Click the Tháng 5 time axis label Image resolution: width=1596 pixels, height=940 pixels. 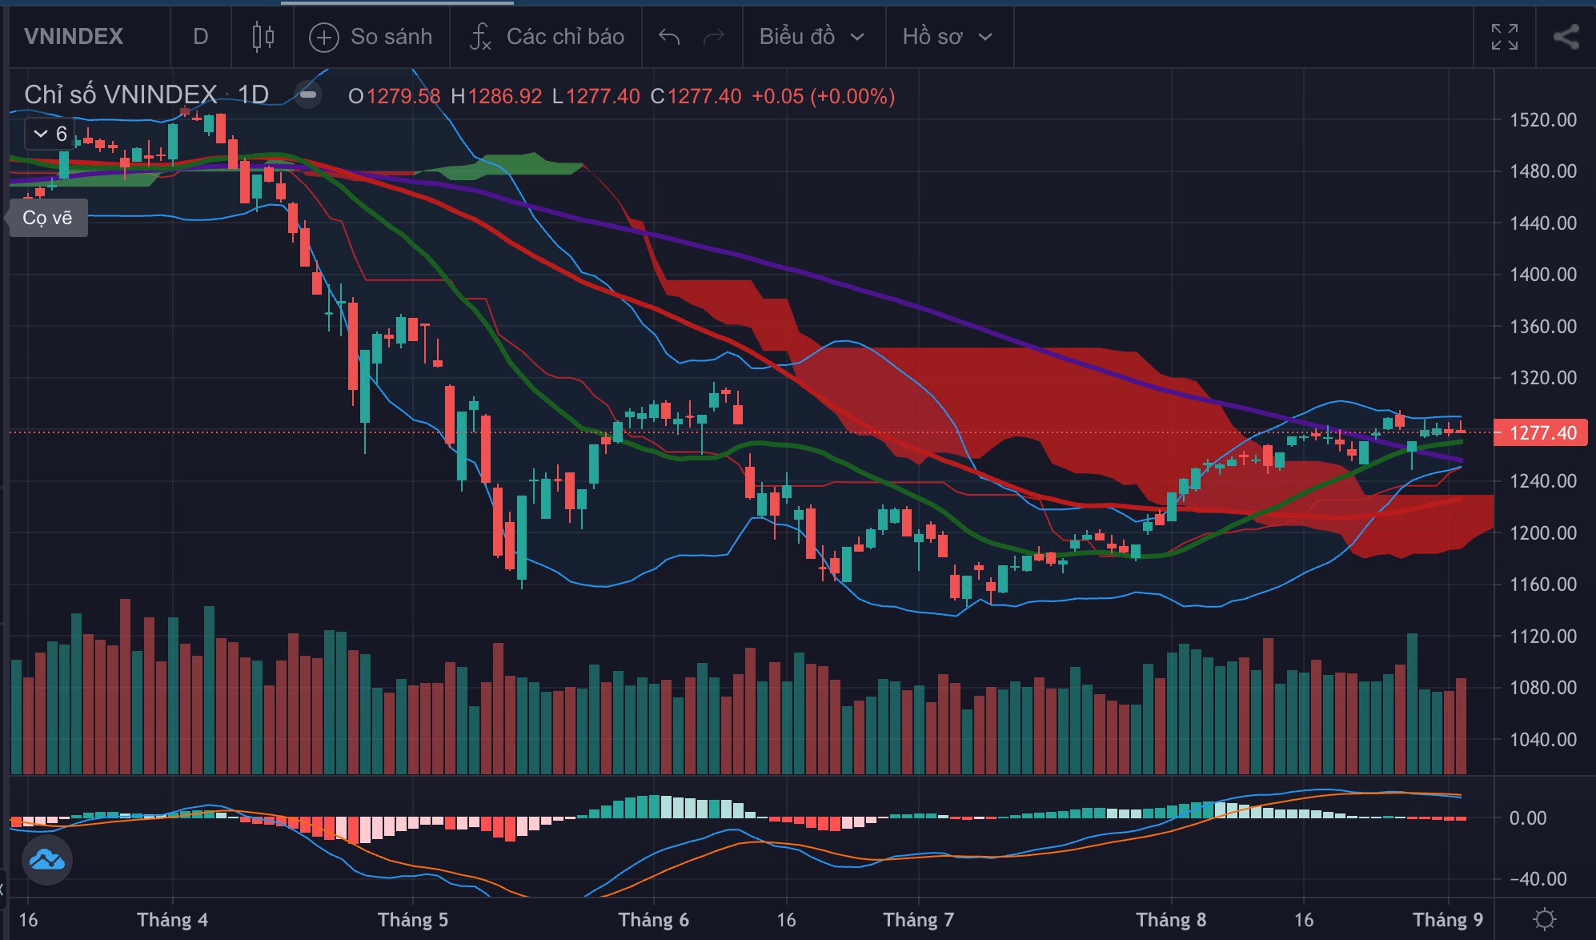[413, 919]
